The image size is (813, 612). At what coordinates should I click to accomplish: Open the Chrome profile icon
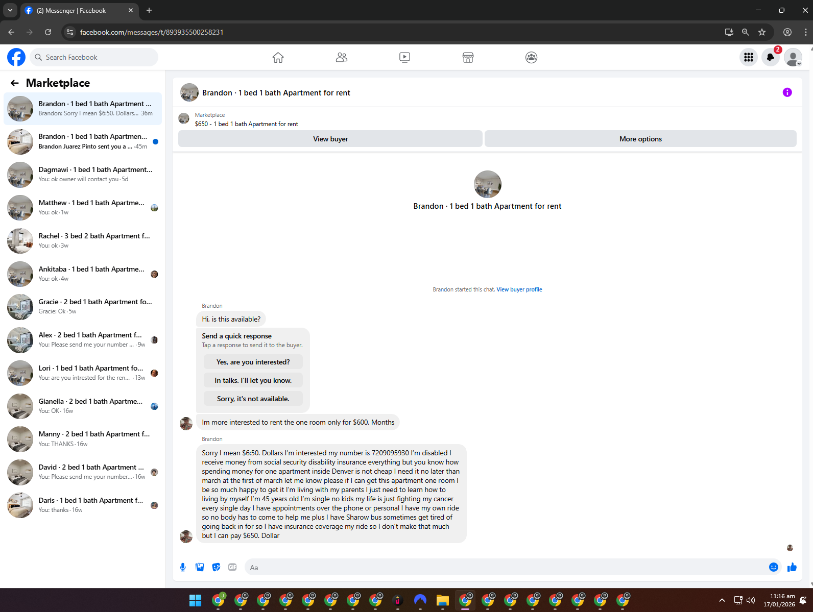787,32
